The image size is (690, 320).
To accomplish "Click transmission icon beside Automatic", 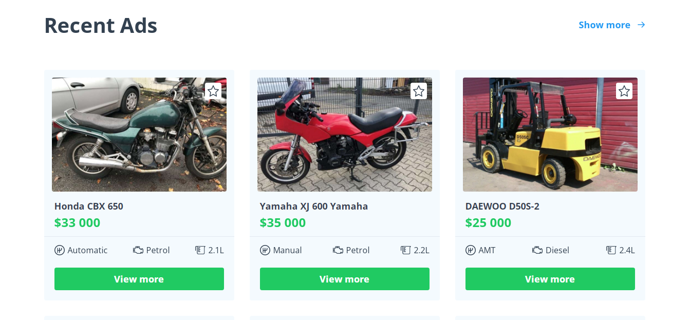I will (60, 250).
